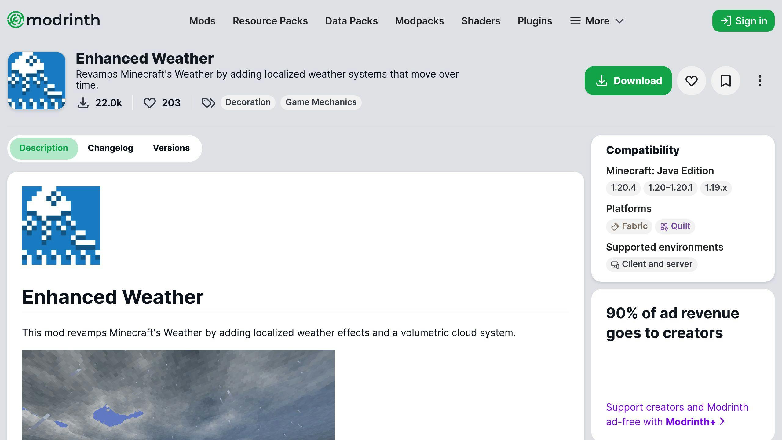Click the '22.0k' download count text
This screenshot has height=440, width=782.
[x=108, y=103]
